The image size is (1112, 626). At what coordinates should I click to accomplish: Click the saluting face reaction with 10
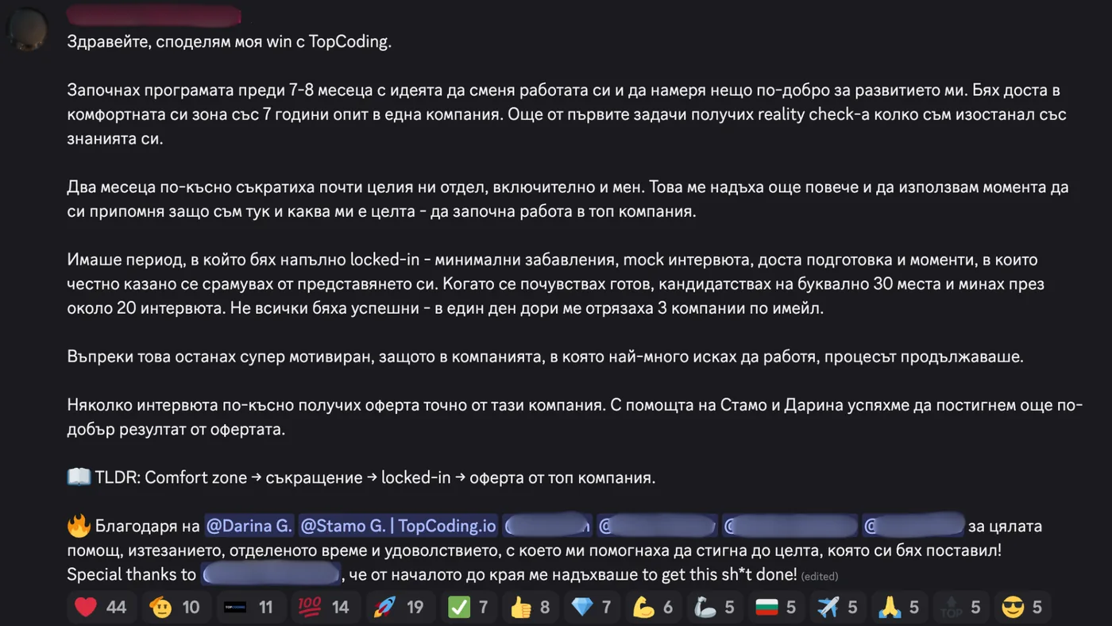[x=176, y=608]
